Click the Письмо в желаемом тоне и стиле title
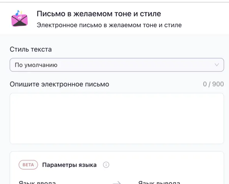The height and width of the screenshot is (184, 229). [x=98, y=14]
